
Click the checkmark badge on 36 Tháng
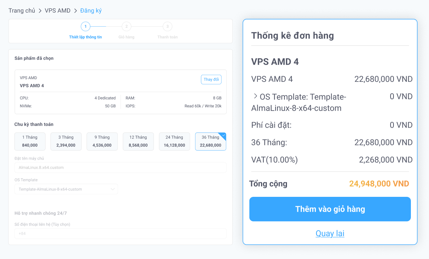[223, 135]
